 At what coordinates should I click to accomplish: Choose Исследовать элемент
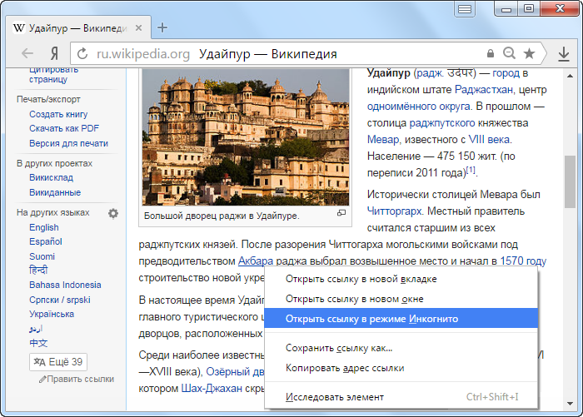click(x=401, y=397)
